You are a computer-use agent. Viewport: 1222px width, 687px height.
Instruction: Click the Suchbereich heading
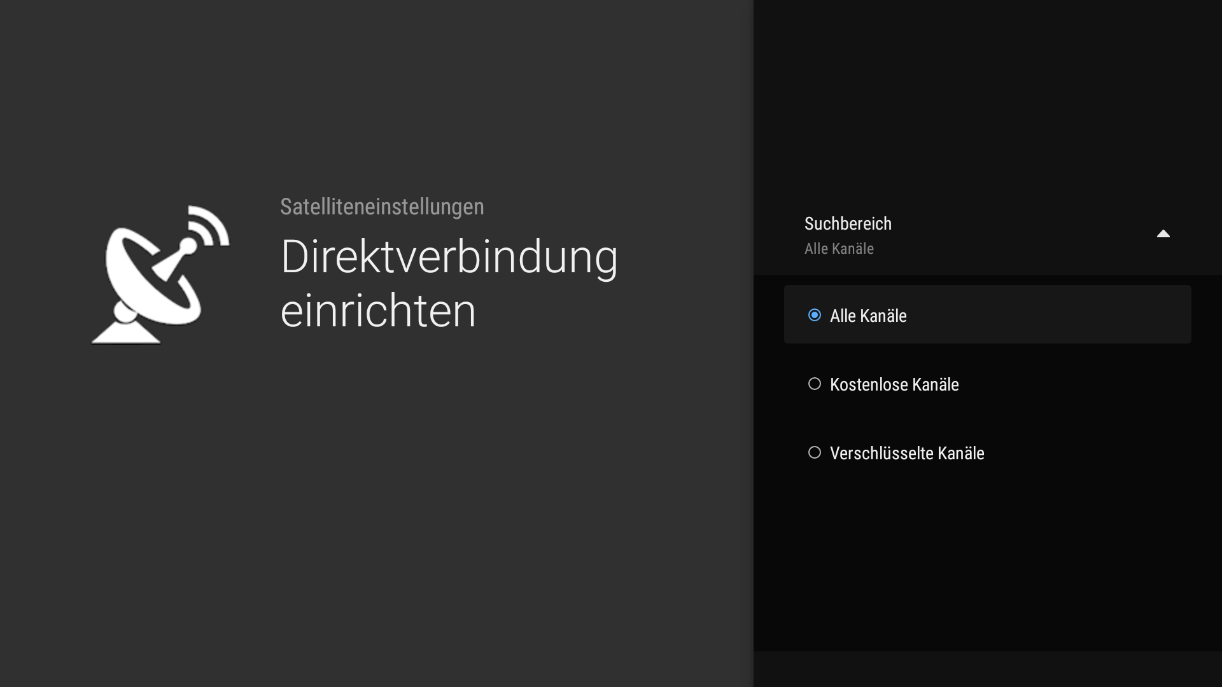coord(847,224)
